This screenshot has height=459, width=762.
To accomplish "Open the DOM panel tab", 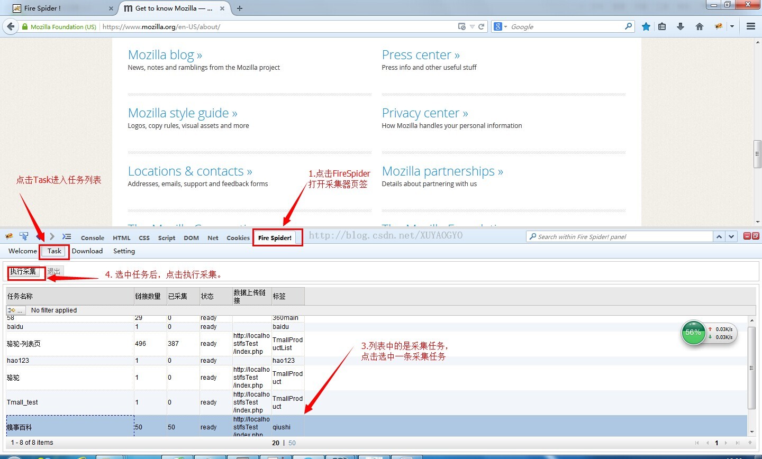I will pos(191,238).
